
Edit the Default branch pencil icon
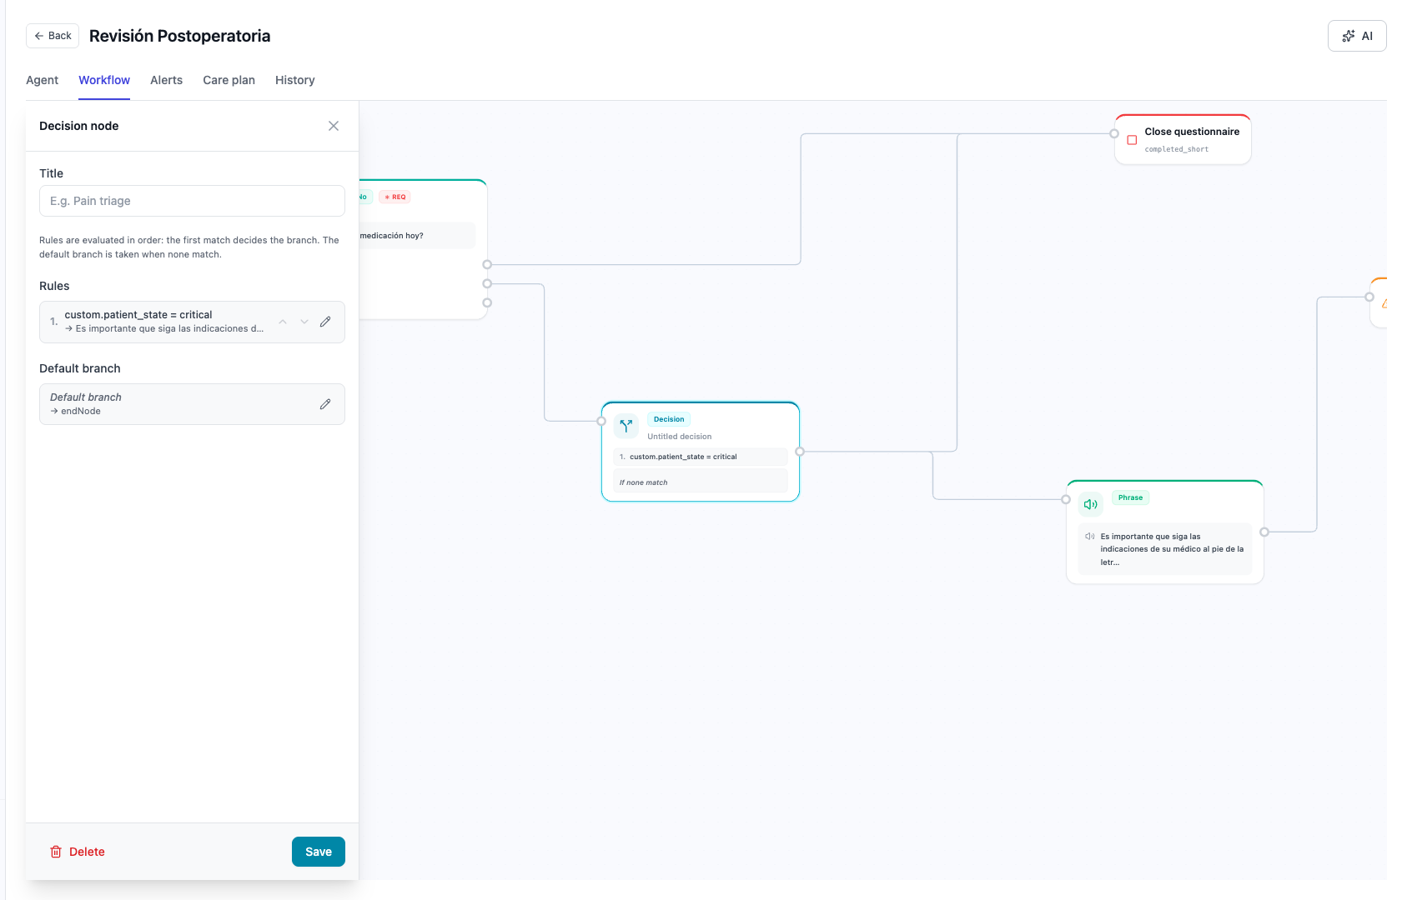coord(325,404)
